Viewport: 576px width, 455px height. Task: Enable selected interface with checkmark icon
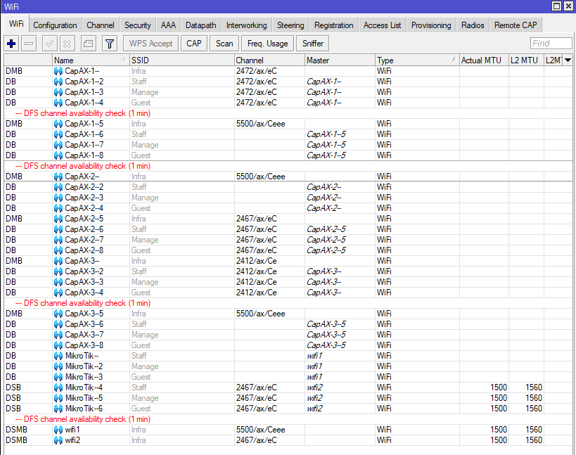[50, 44]
